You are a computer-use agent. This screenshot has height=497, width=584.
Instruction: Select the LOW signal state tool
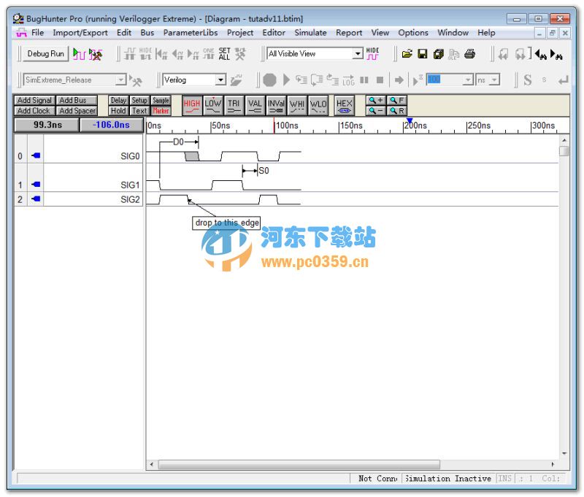pyautogui.click(x=212, y=105)
